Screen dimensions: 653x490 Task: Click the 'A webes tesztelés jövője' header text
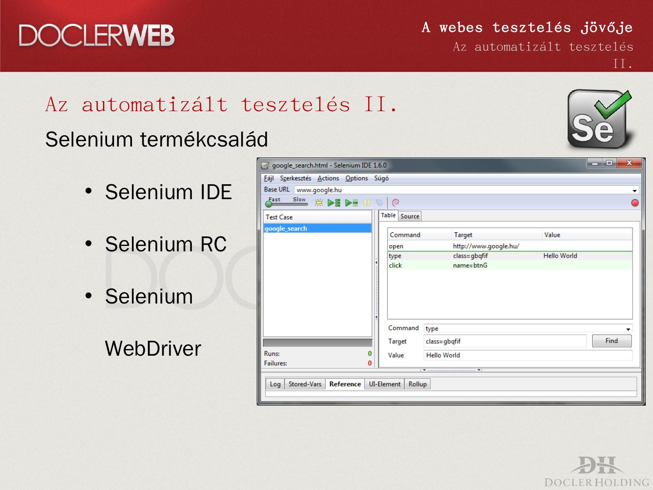(527, 27)
